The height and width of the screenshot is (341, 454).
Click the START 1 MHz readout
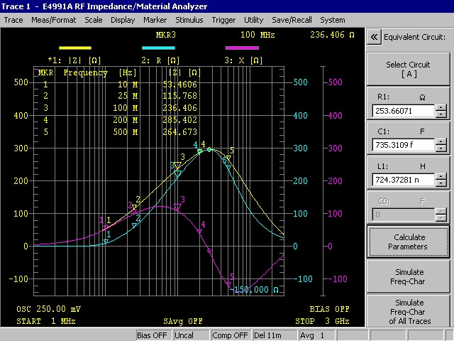tap(46, 321)
